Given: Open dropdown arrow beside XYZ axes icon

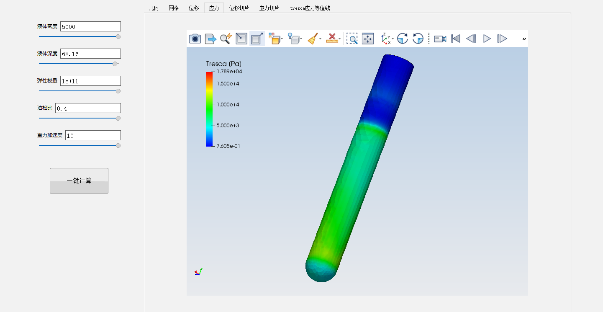Looking at the screenshot, I should [x=393, y=39].
